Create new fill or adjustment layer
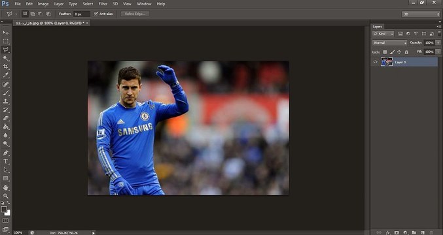443x235 pixels. (405, 232)
